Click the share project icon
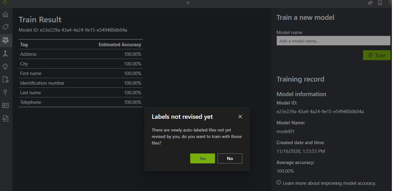This screenshot has width=395, height=191. point(370,3)
